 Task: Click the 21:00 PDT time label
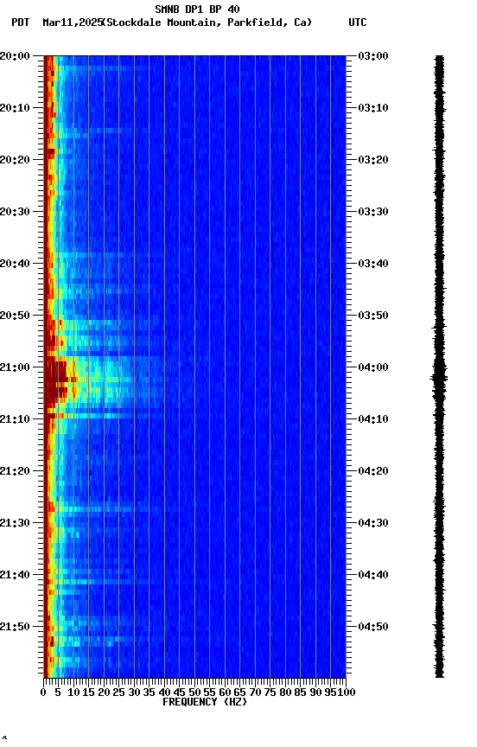(15, 367)
